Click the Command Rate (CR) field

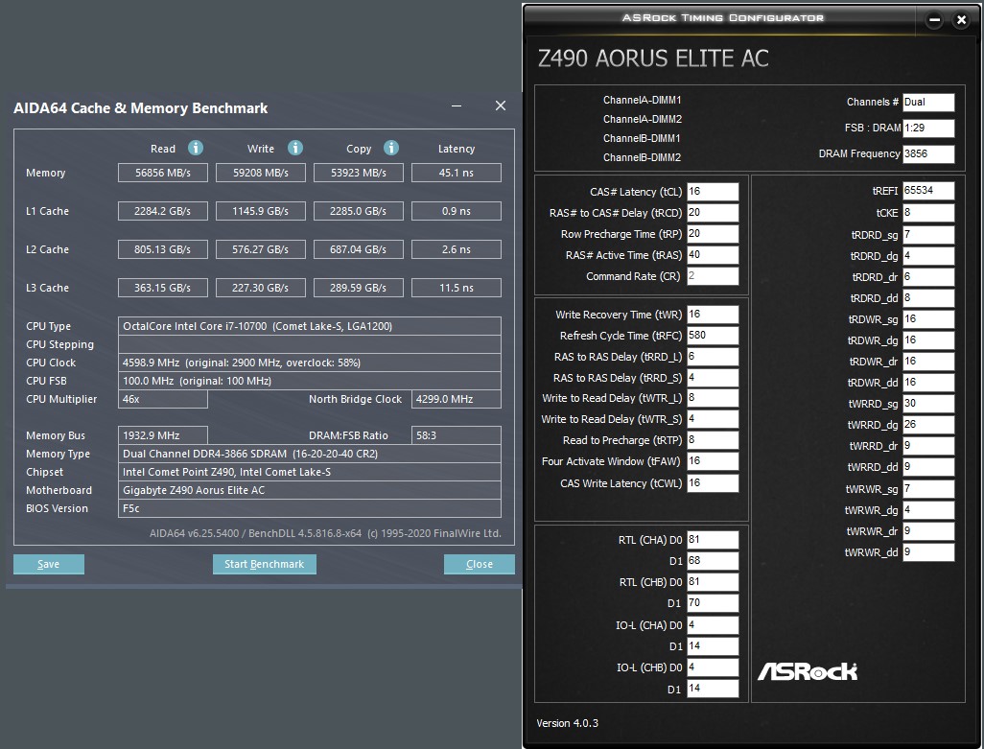point(713,275)
